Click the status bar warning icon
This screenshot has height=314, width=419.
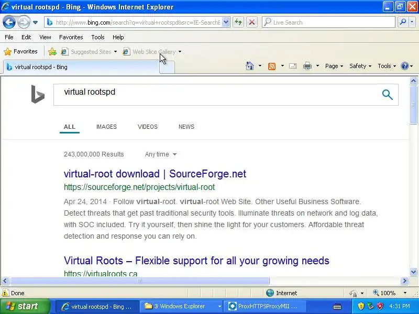[5, 293]
